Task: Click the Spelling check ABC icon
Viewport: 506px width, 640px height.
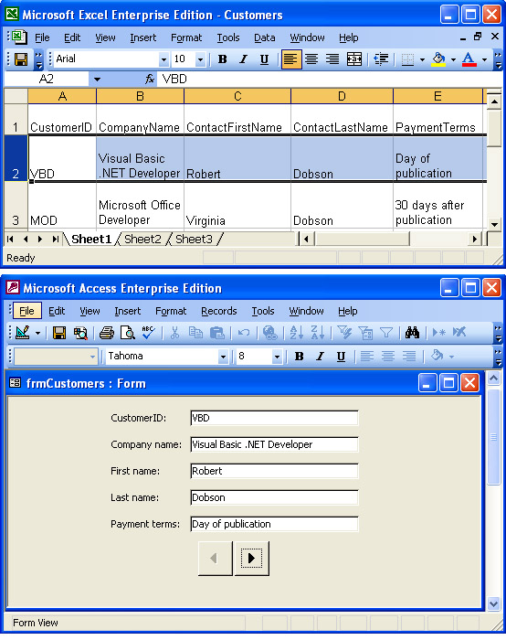Action: [148, 333]
